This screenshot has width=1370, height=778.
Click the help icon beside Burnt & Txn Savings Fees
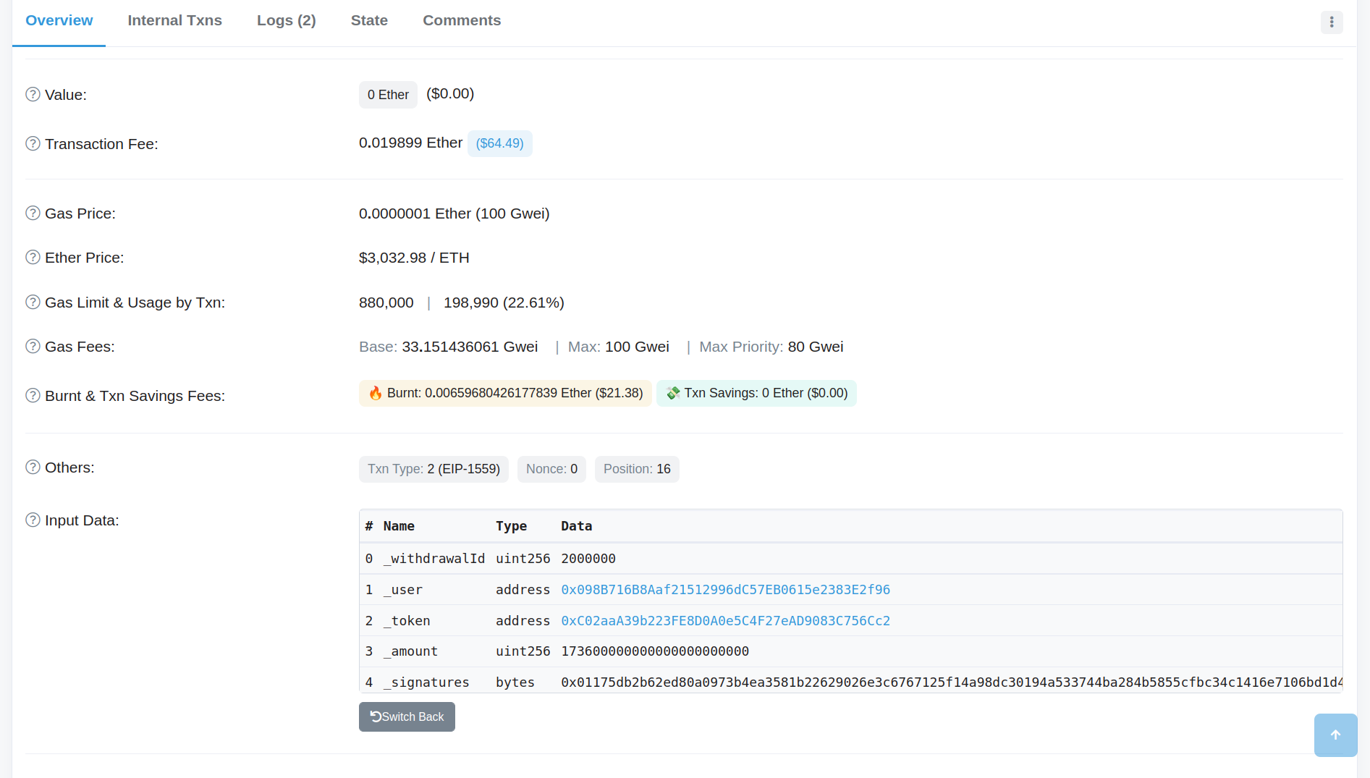(33, 395)
